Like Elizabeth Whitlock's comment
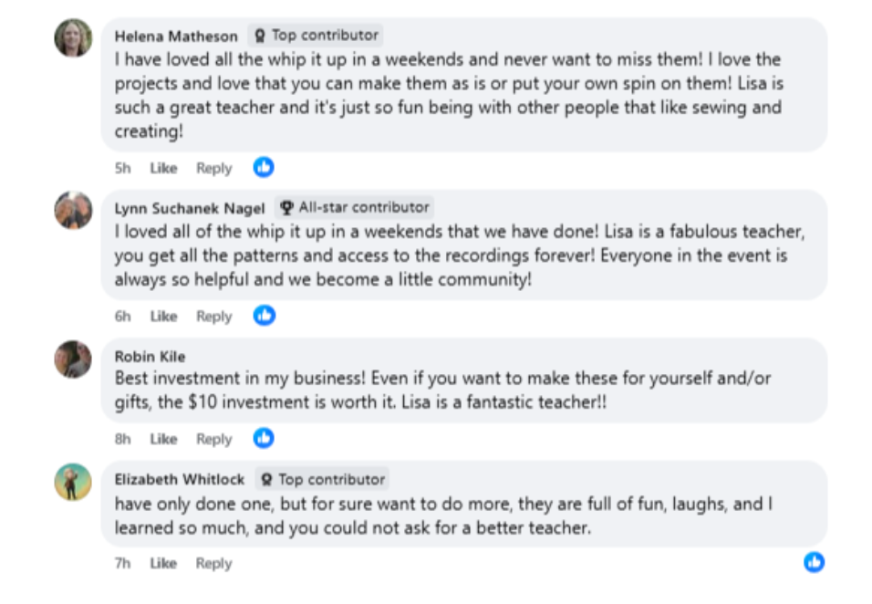This screenshot has height=604, width=872. 163,563
